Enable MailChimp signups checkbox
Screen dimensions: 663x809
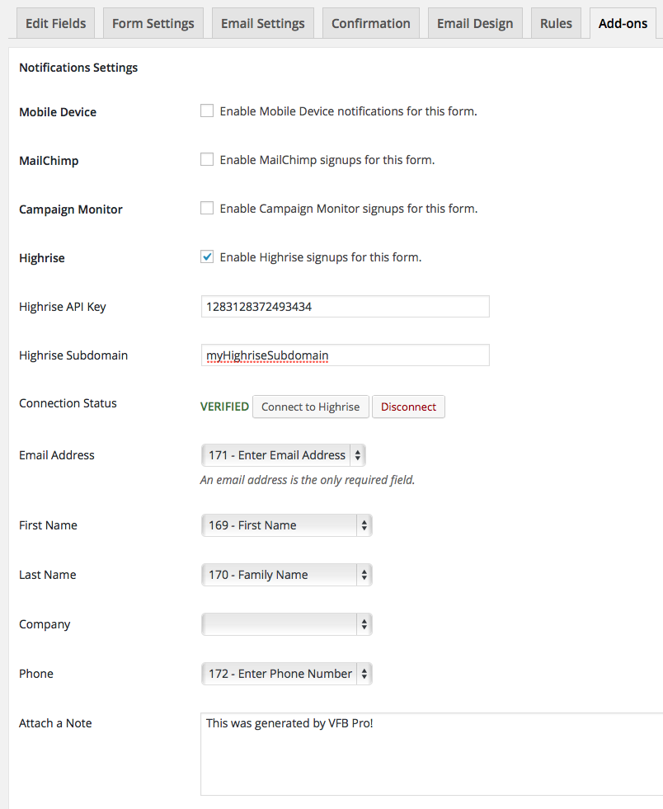click(207, 159)
